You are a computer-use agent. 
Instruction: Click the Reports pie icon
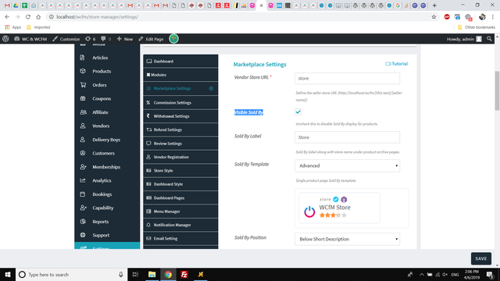[83, 222]
